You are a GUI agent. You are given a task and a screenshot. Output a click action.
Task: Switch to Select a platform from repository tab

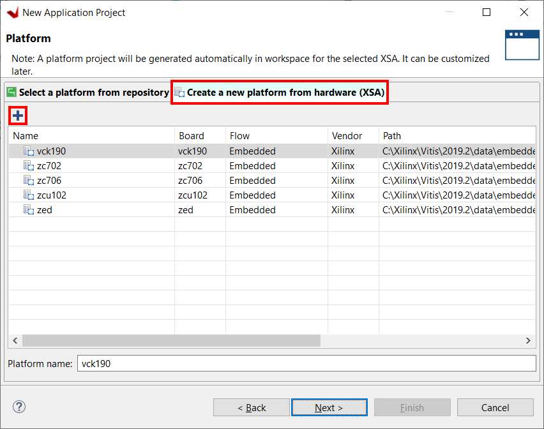pyautogui.click(x=87, y=93)
